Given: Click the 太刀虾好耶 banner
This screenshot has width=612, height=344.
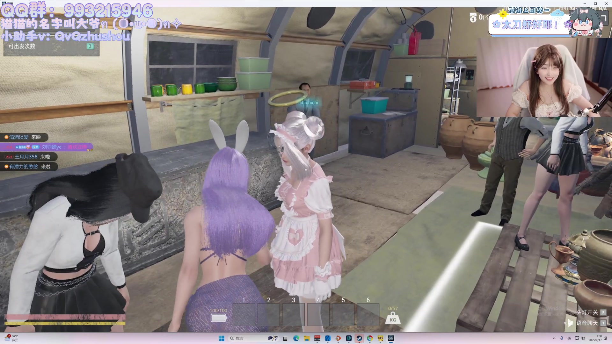Looking at the screenshot, I should 530,25.
